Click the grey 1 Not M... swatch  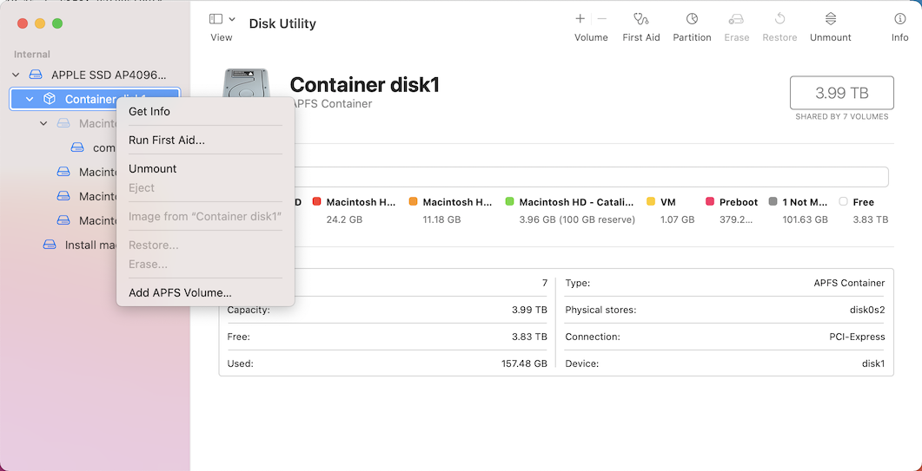pos(773,202)
